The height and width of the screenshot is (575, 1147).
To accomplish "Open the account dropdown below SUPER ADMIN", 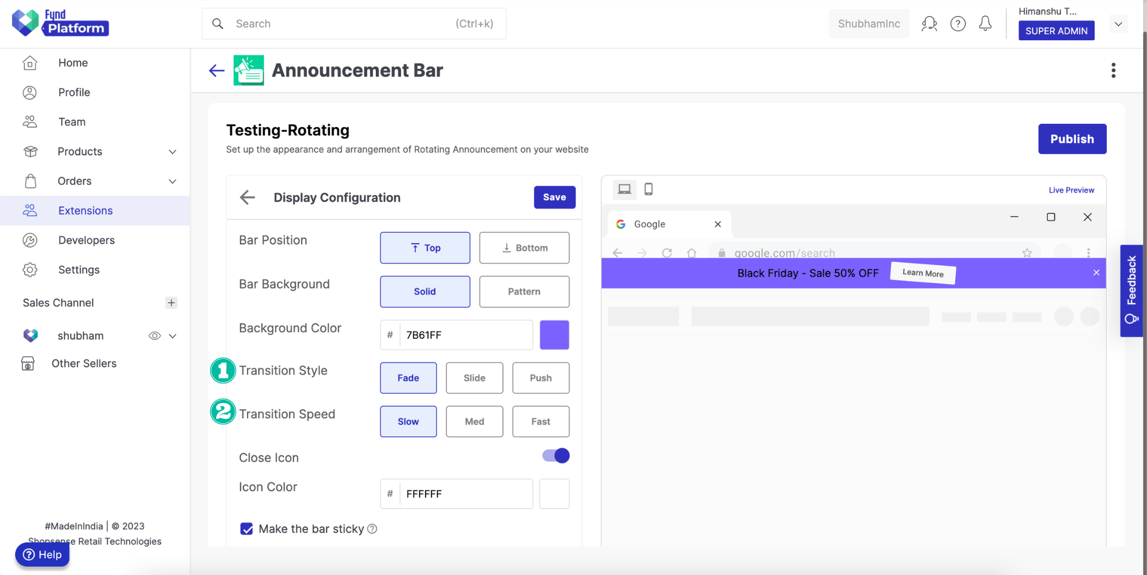I will (x=1118, y=24).
